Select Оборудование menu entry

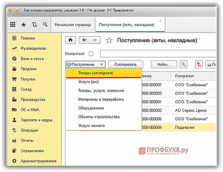click(103, 108)
